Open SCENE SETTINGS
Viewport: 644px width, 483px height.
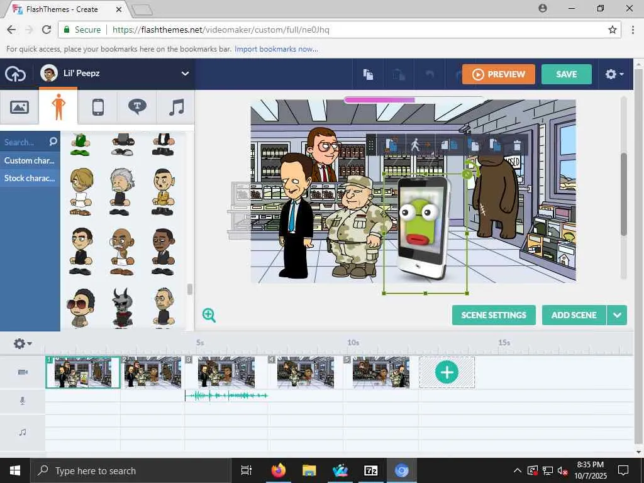pyautogui.click(x=494, y=315)
